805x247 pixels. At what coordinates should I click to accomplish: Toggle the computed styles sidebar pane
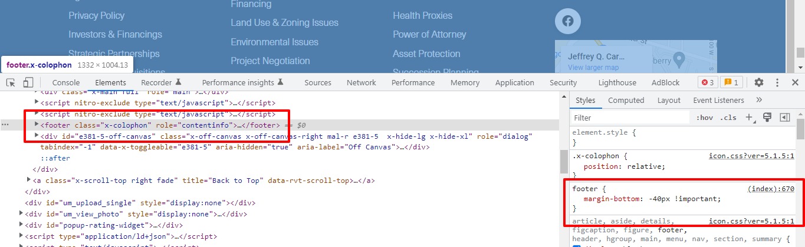[x=784, y=118]
